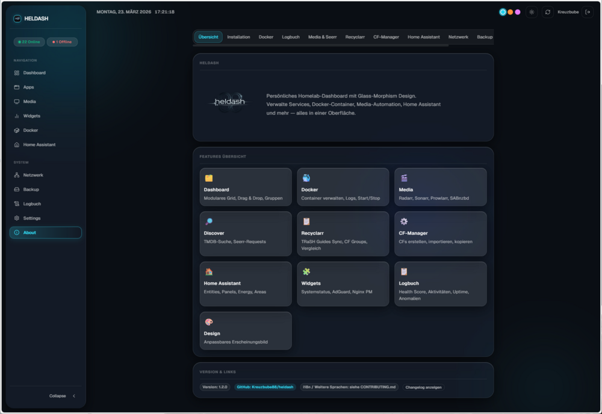602x414 pixels.
Task: Click 'Systemstatus, AdGuard, Nginx PM' text
Action: [337, 292]
